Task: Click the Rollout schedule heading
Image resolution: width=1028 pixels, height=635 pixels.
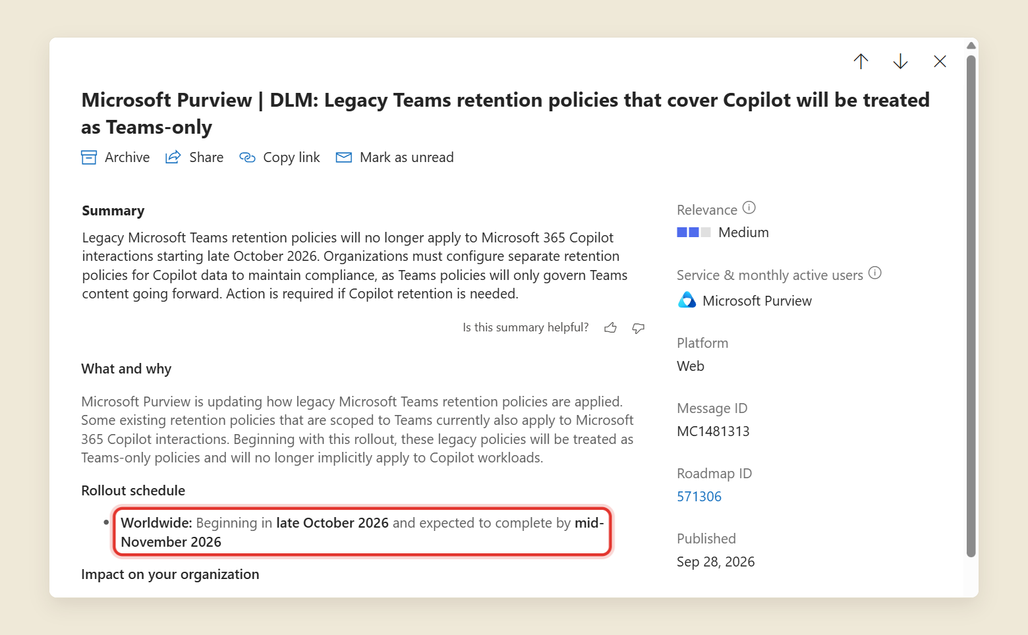Action: click(133, 491)
